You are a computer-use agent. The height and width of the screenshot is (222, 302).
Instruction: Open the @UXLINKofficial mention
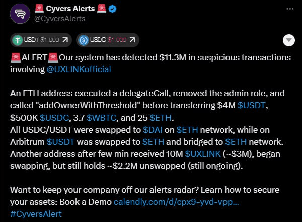[79, 69]
